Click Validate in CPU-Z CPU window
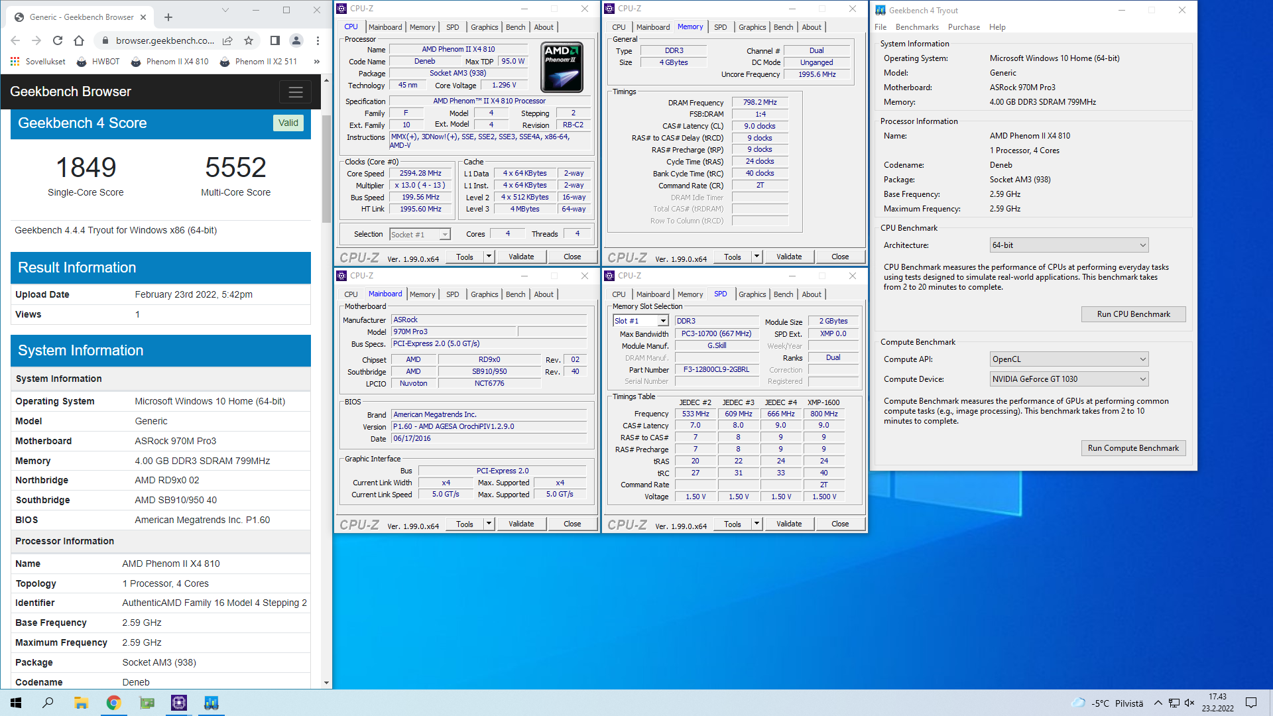The width and height of the screenshot is (1273, 716). coord(521,257)
